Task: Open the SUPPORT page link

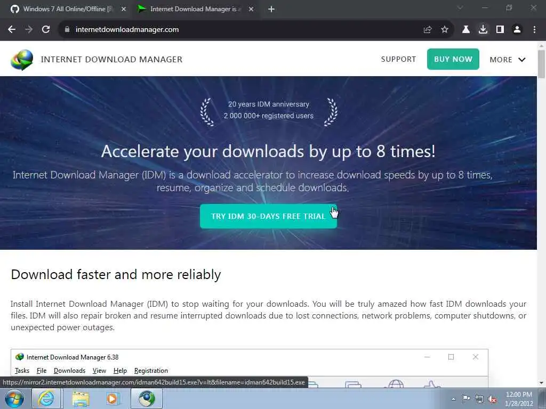Action: click(398, 59)
